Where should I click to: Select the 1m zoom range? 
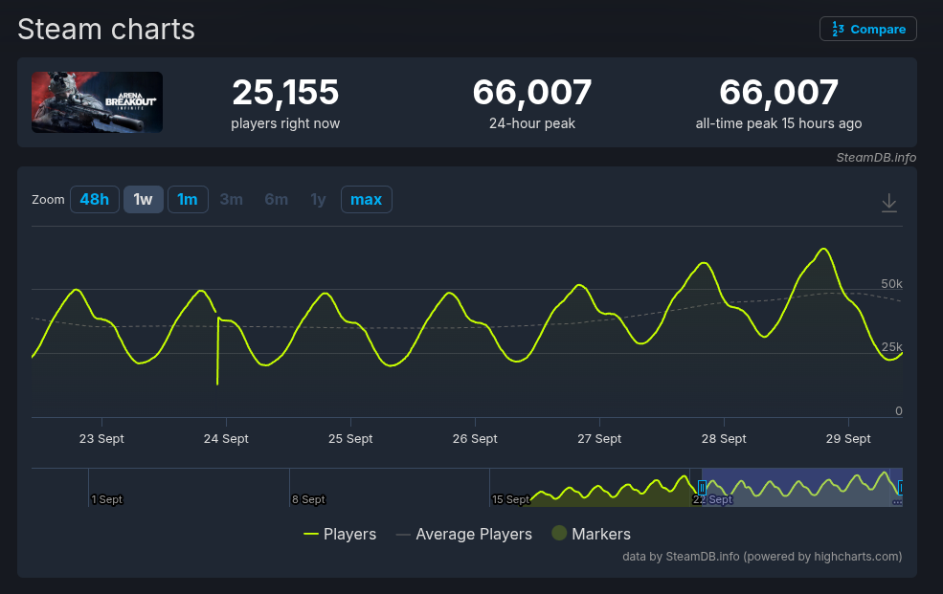tap(188, 199)
